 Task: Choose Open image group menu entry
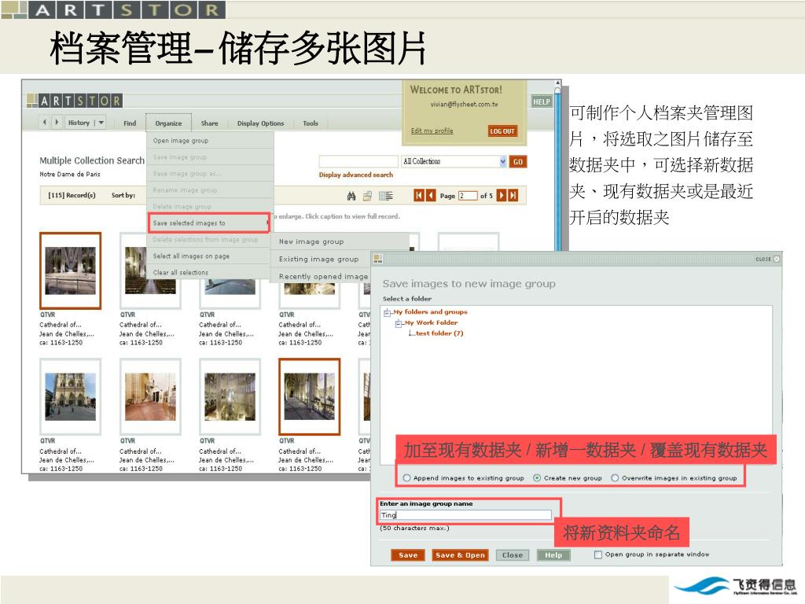point(210,140)
